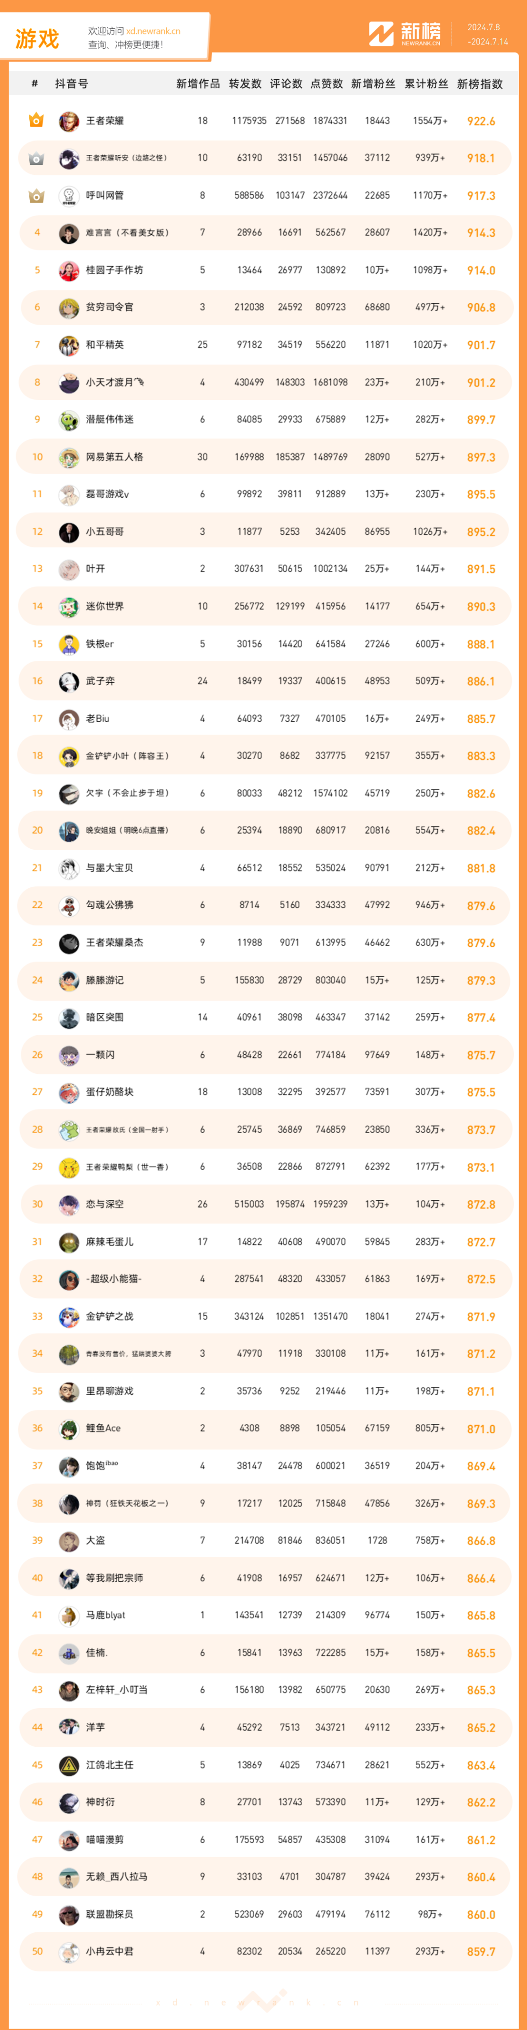Open 王者荣耀 account avatar
This screenshot has width=527, height=2030.
[x=68, y=122]
